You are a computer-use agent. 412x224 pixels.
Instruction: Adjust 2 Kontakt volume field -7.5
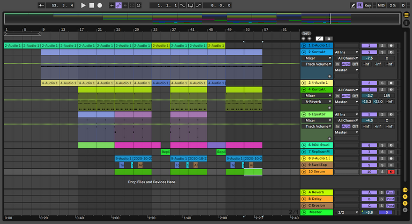click(369, 58)
